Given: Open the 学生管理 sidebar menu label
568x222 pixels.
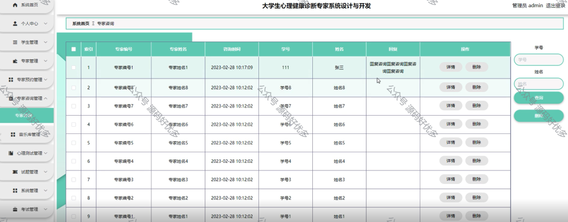Looking at the screenshot, I should [x=29, y=42].
